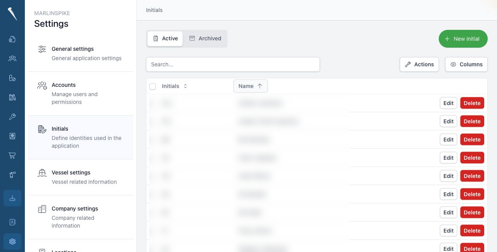Click the settings gear icon in the sidebar

(x=12, y=242)
